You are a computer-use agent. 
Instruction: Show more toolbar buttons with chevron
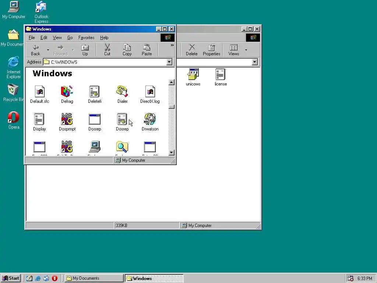[172, 45]
